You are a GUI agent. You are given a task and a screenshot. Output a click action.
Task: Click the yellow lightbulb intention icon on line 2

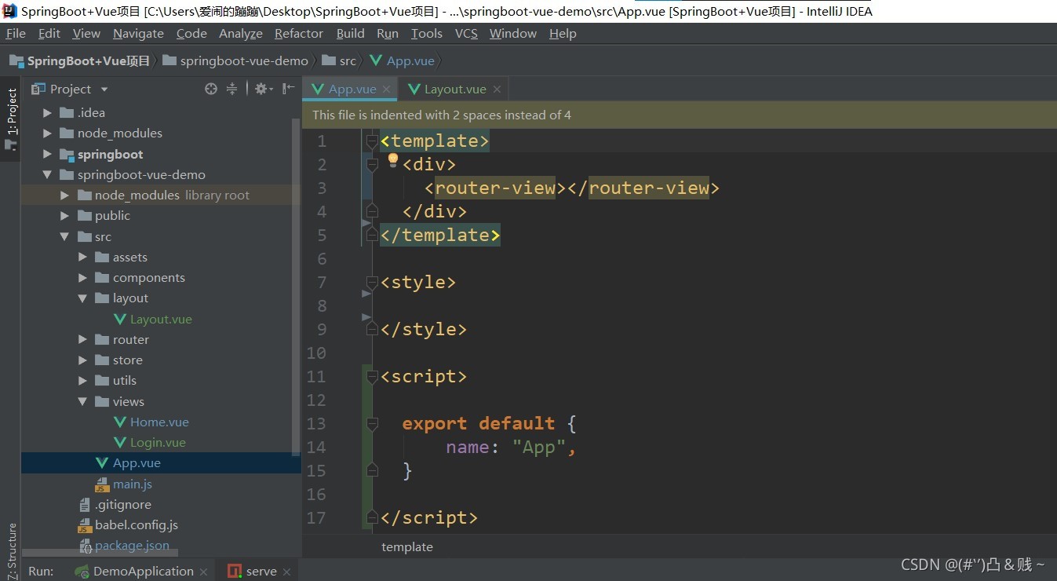click(x=393, y=161)
